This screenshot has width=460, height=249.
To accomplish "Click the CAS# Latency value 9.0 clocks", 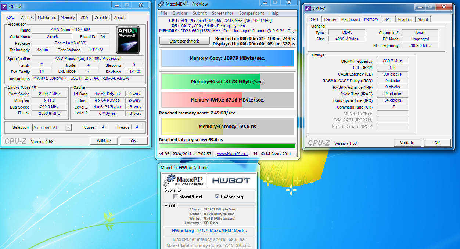I will click(x=393, y=74).
